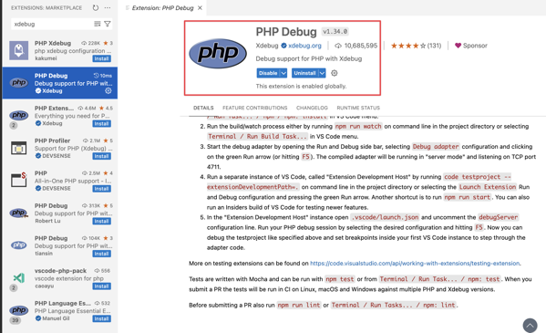This screenshot has height=333, width=546.
Task: Open the Extensions panel more actions menu
Action: click(x=108, y=7)
